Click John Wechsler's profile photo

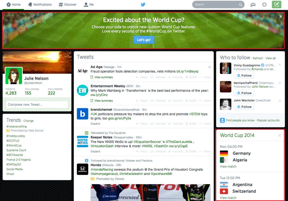(226, 104)
